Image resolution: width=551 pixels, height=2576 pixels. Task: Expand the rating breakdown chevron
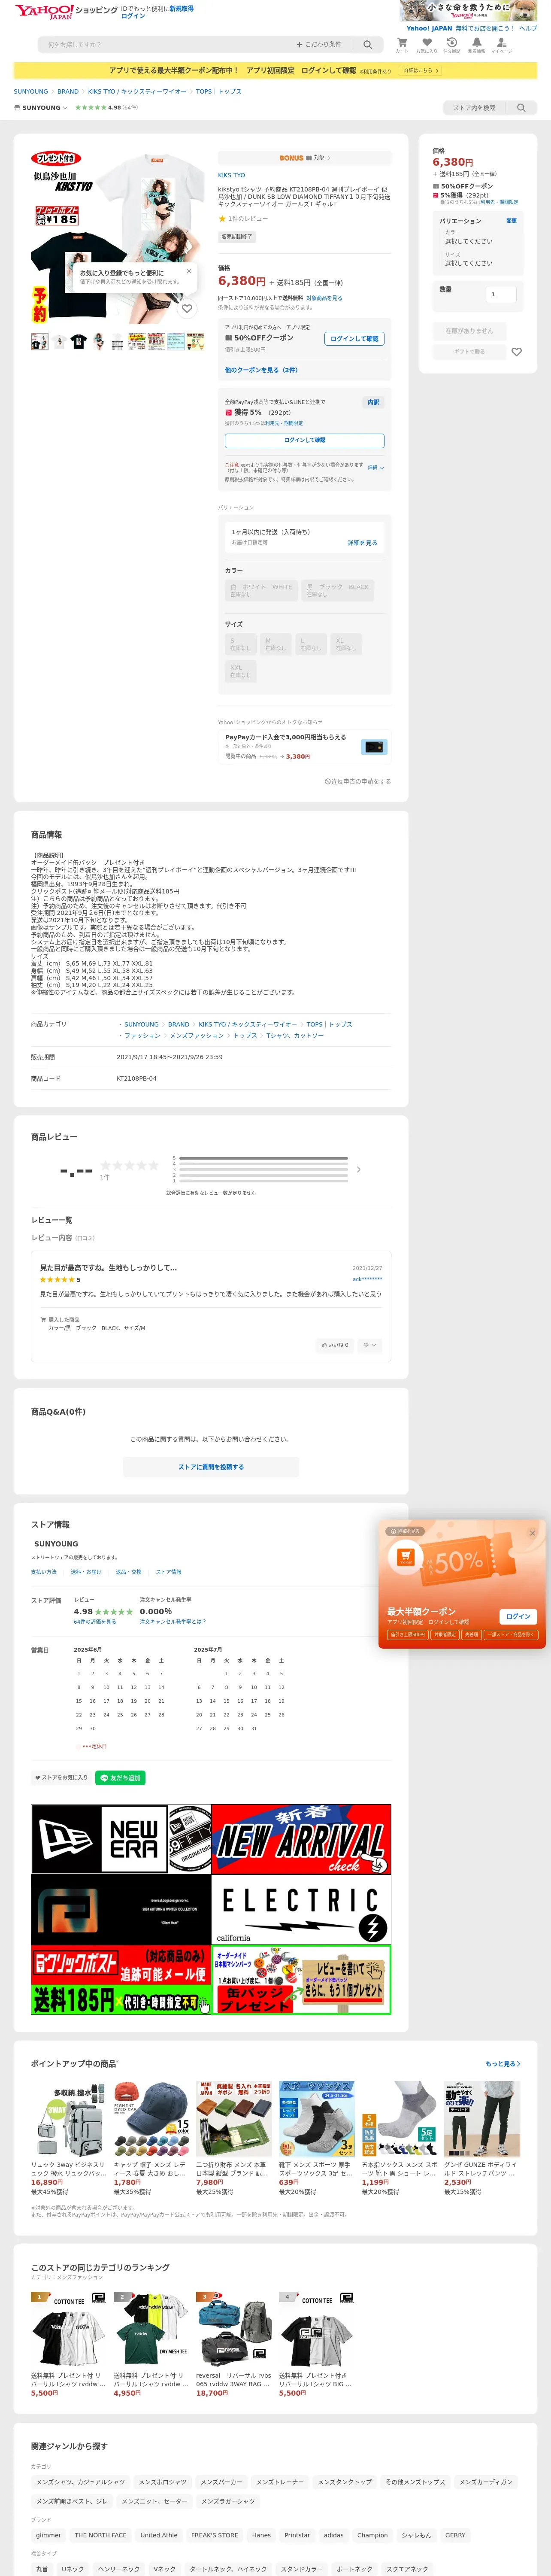click(x=359, y=1169)
